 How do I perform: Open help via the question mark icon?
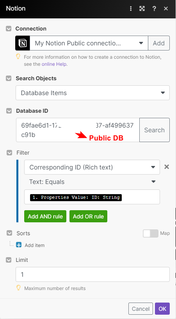point(154,9)
